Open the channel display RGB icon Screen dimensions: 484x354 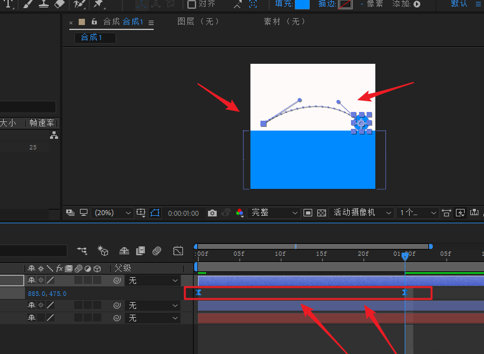tap(239, 213)
